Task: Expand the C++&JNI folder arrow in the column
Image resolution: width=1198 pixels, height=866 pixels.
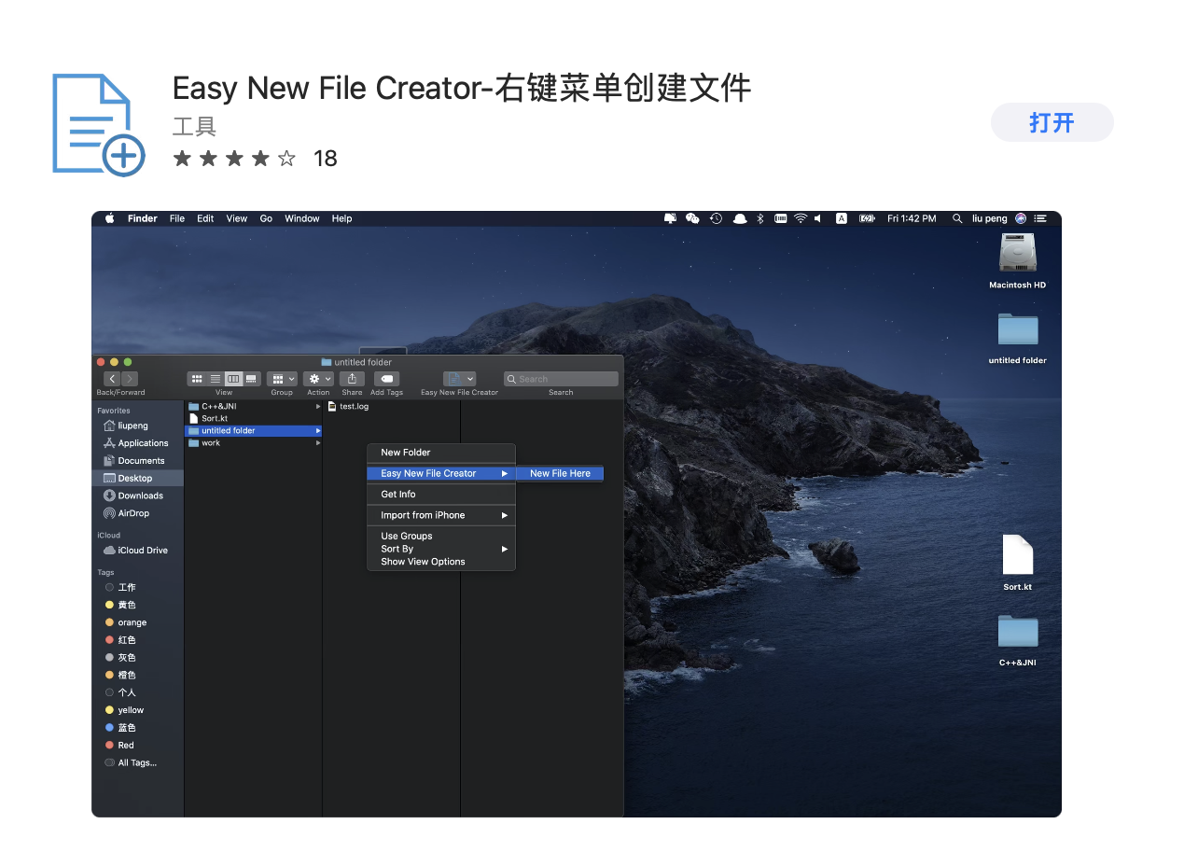Action: [x=318, y=407]
